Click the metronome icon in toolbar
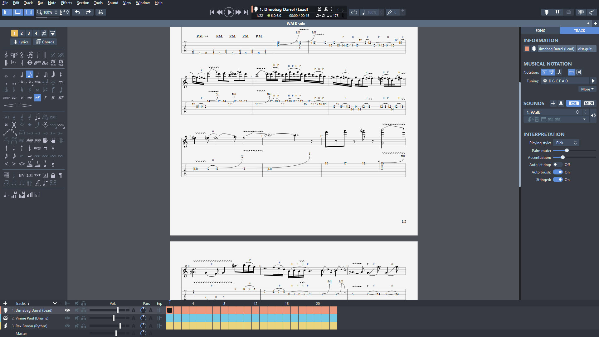 [x=326, y=9]
